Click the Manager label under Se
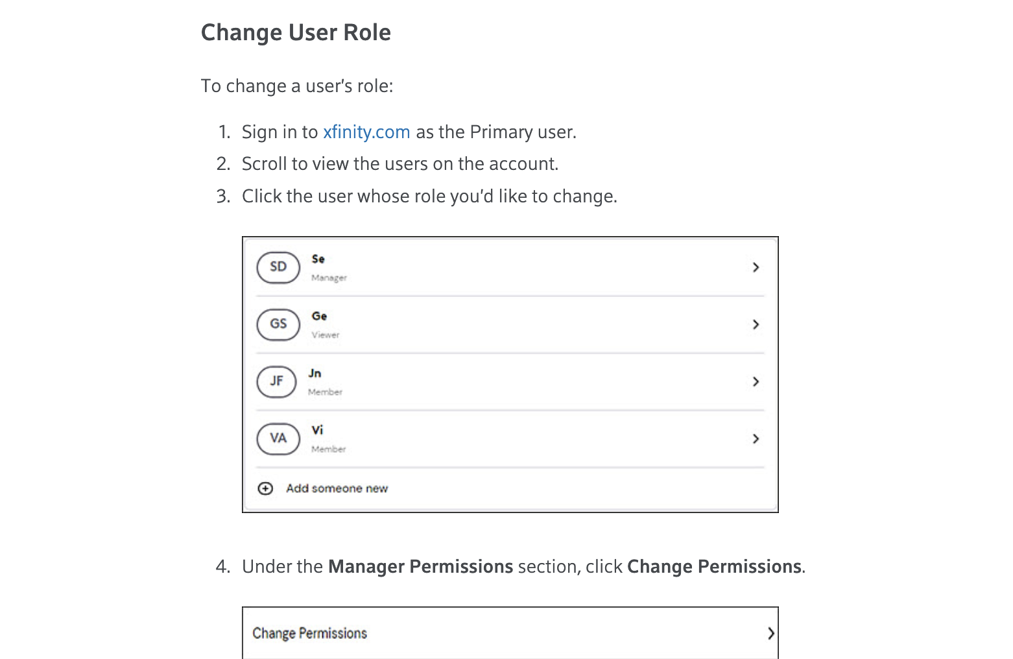This screenshot has height=659, width=1013. tap(329, 277)
